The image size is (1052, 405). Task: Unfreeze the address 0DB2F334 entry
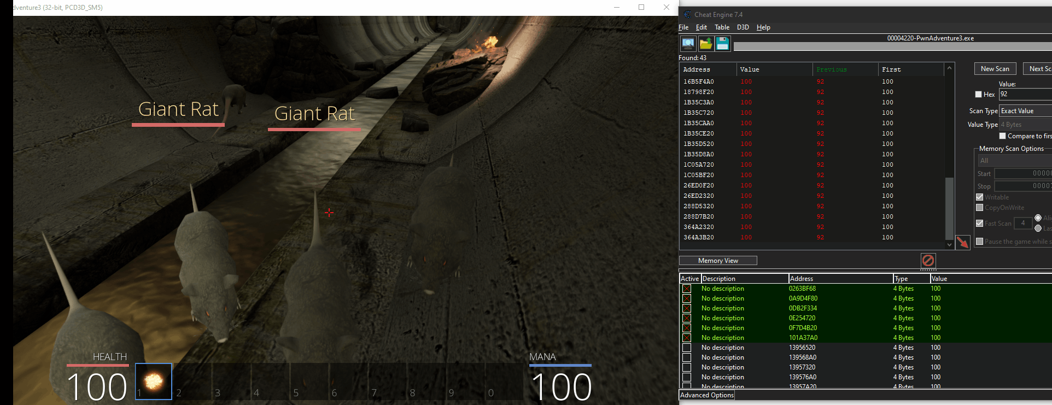tap(687, 308)
